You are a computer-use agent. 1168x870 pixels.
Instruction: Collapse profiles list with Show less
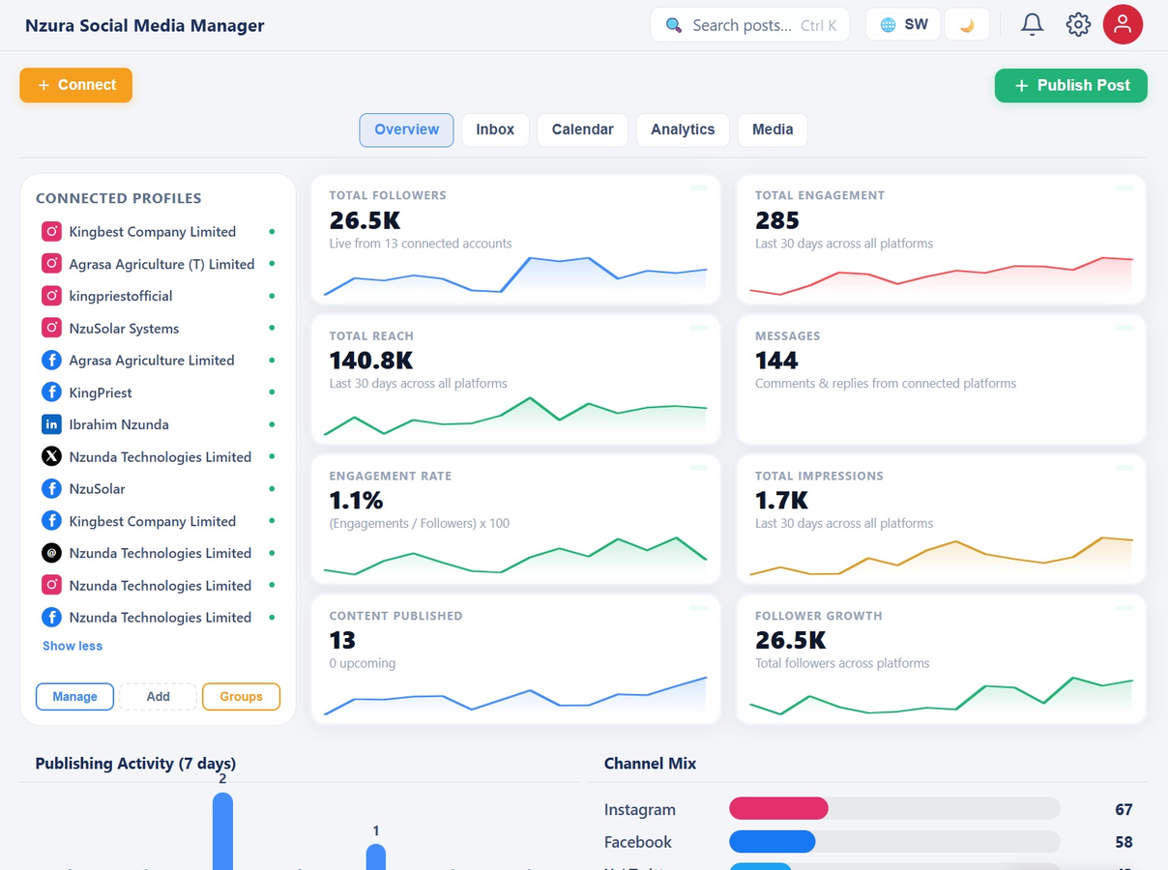[73, 646]
